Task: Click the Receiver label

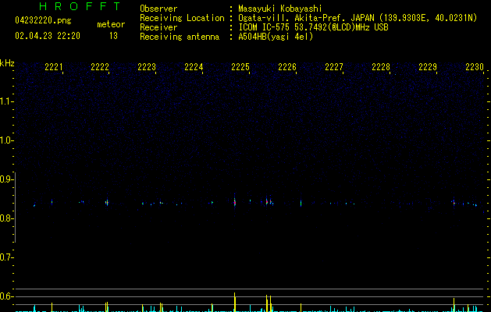Action: tap(158, 27)
